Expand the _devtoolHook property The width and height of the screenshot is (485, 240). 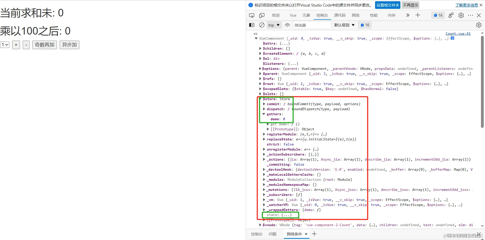[x=264, y=169]
